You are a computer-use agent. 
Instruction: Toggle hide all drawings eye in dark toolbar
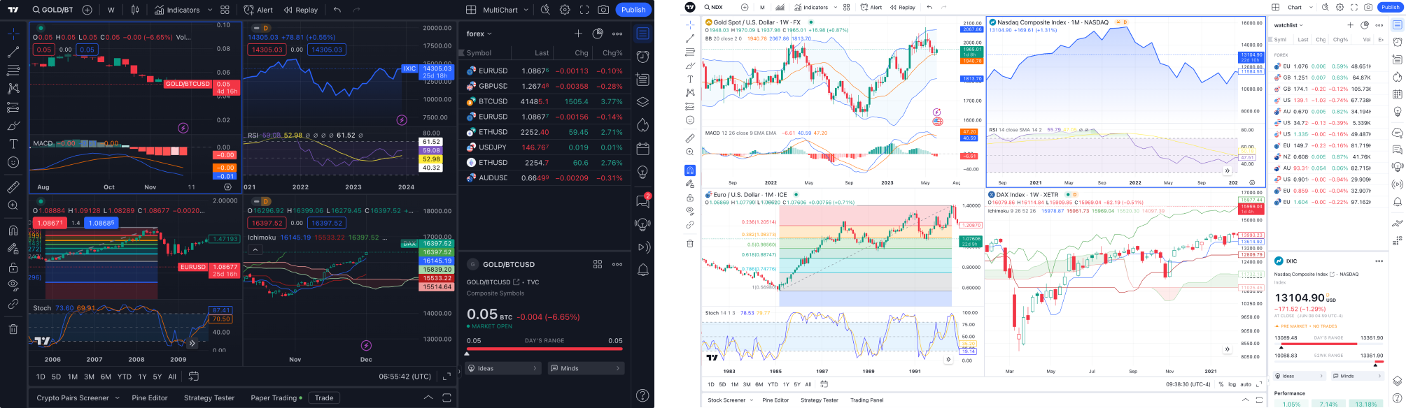(13, 285)
